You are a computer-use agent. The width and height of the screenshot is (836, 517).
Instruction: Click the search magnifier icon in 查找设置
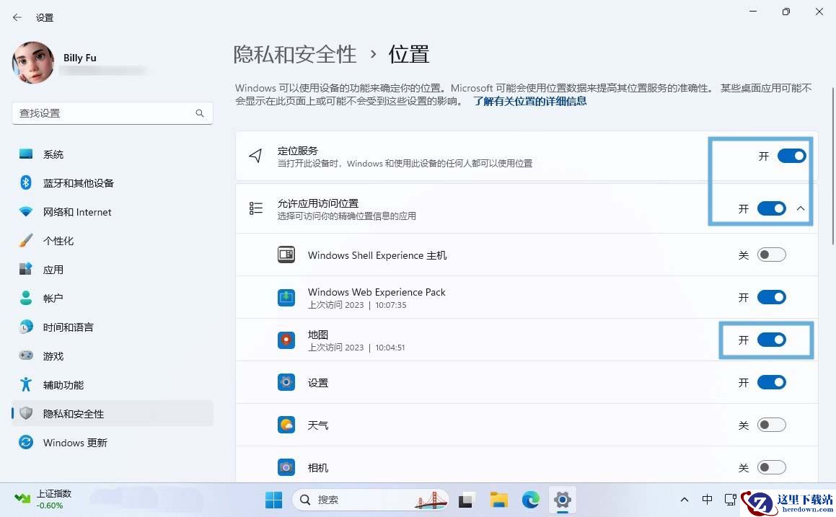[199, 113]
